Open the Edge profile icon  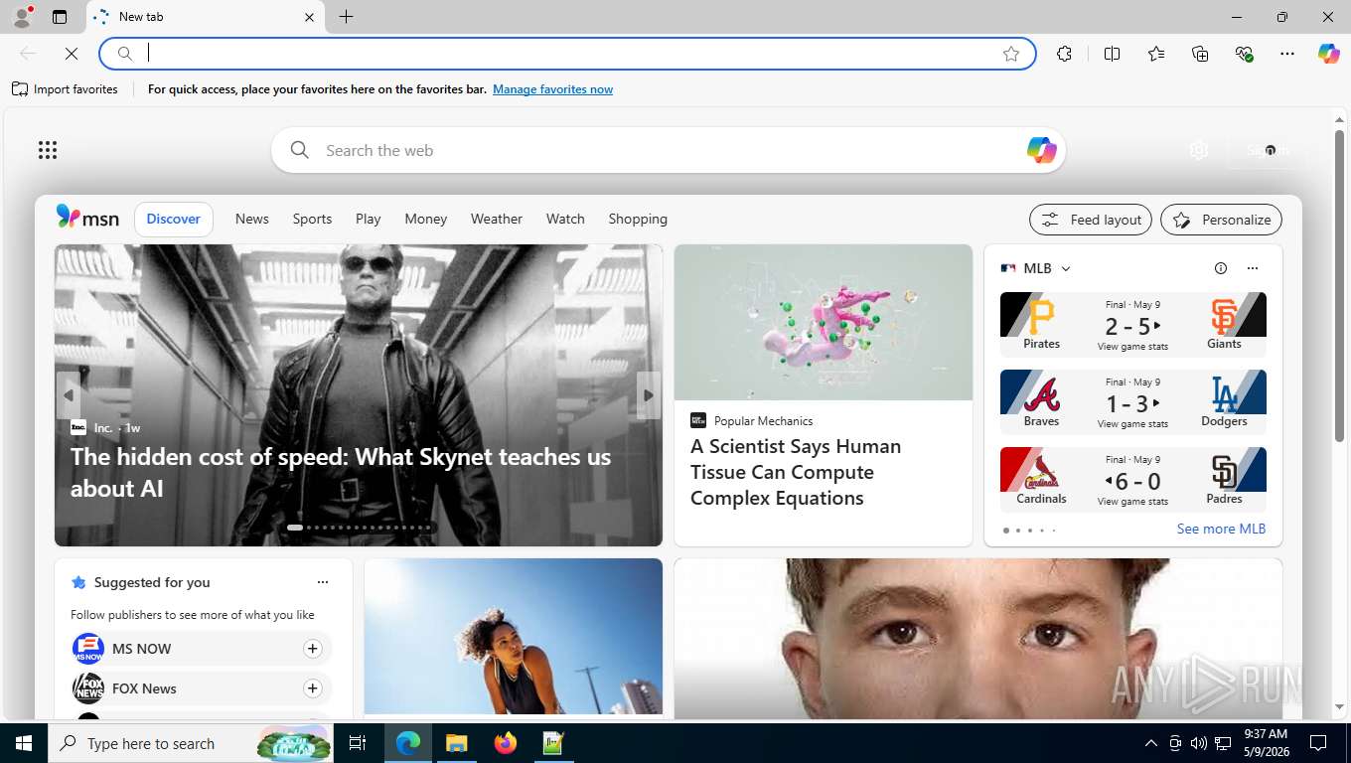tap(21, 17)
